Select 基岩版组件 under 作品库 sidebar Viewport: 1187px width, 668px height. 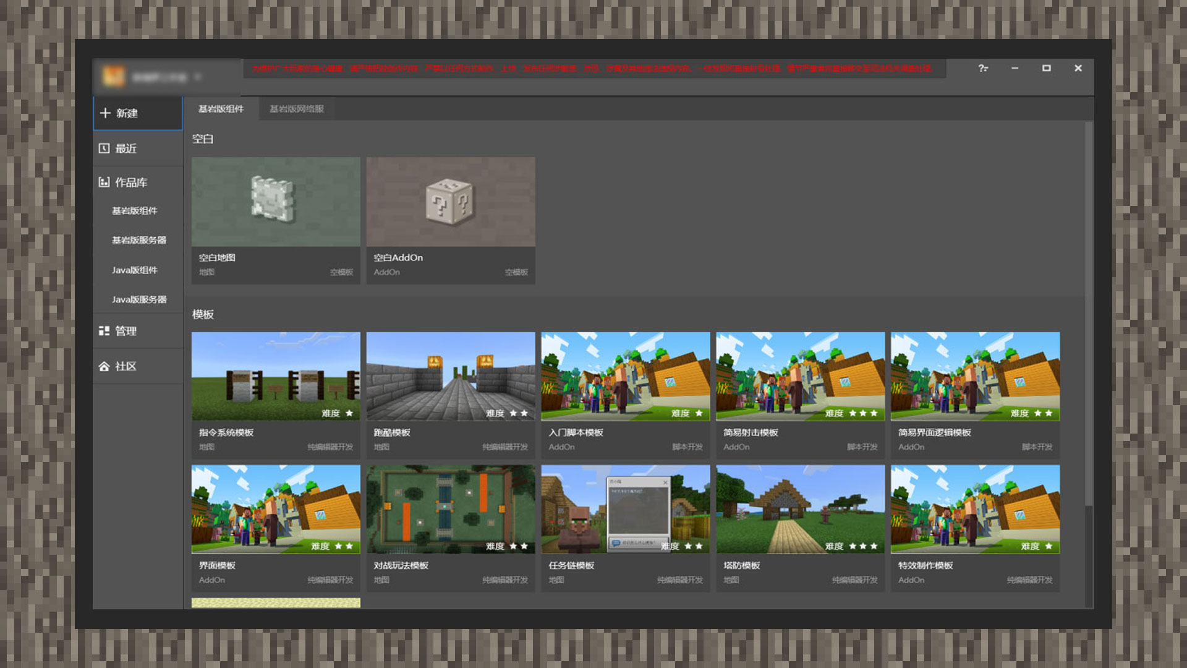(x=134, y=211)
